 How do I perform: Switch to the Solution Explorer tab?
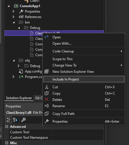(x=19, y=98)
